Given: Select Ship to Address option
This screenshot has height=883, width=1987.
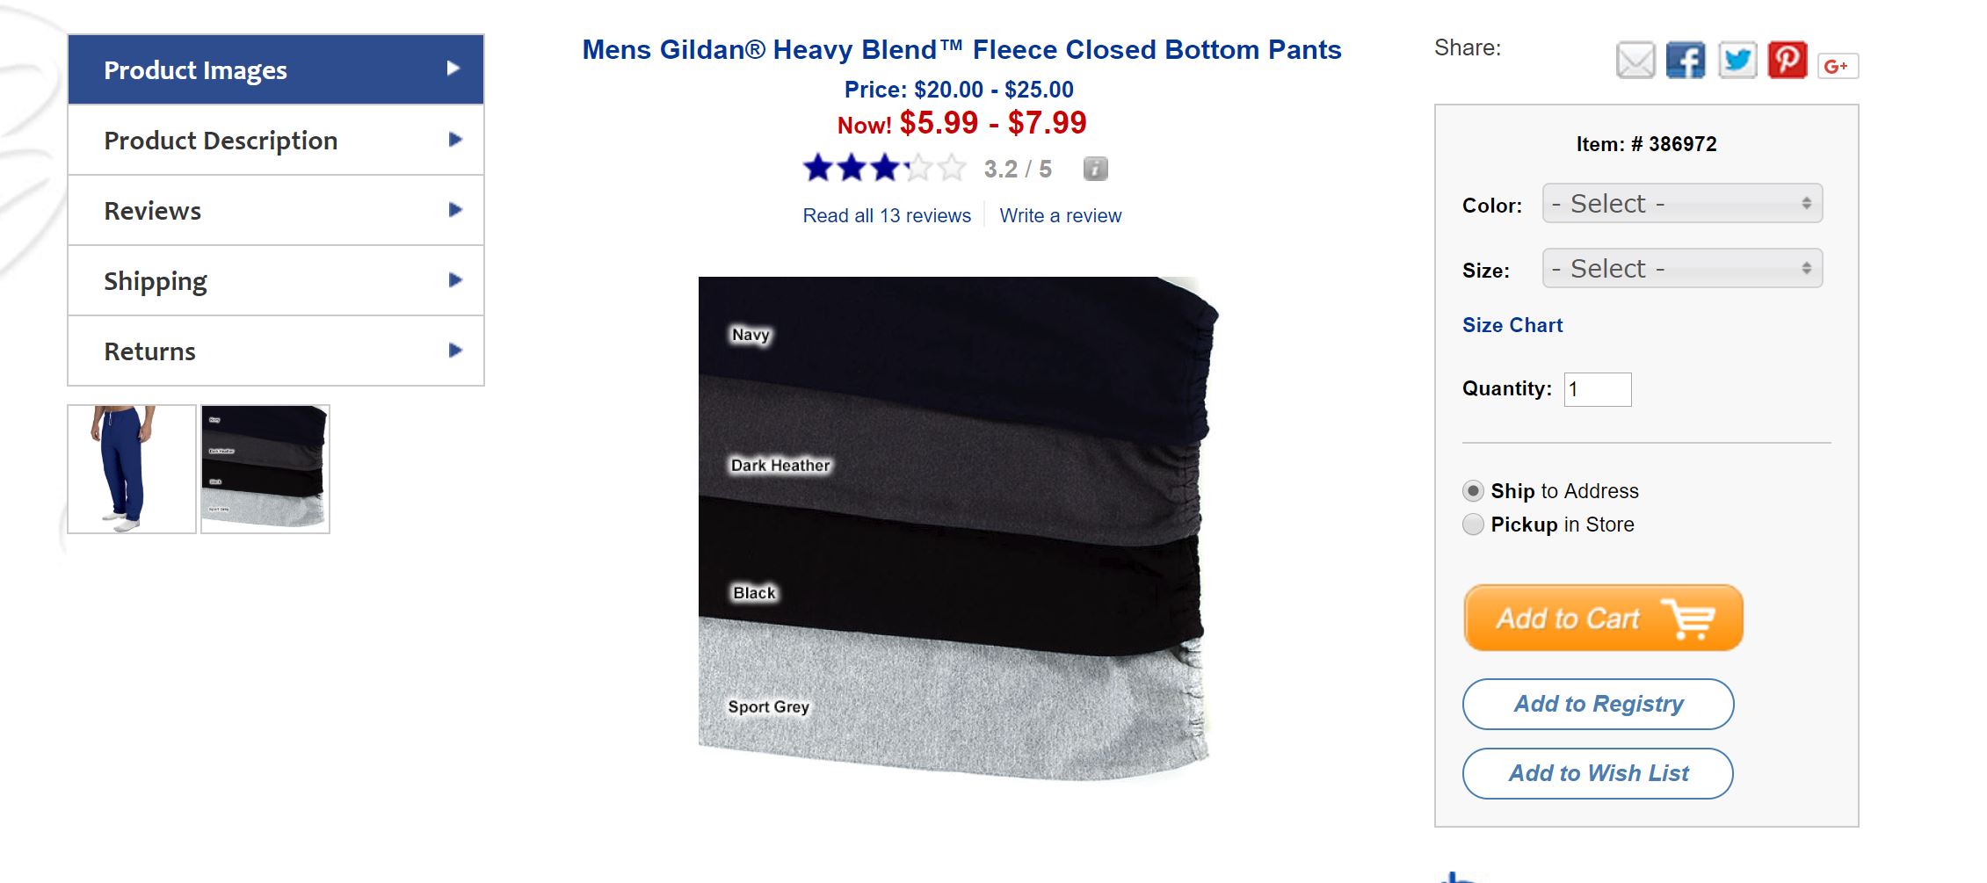Looking at the screenshot, I should click(x=1473, y=491).
